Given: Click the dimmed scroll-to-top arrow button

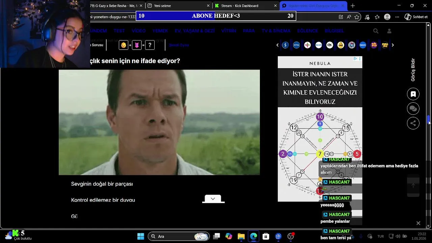Looking at the screenshot, I should coord(413,186).
